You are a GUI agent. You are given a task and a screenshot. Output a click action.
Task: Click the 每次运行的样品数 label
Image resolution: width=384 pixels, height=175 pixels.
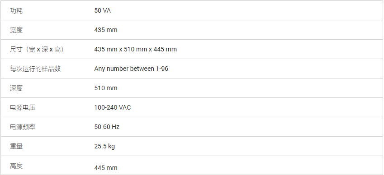click(x=35, y=69)
